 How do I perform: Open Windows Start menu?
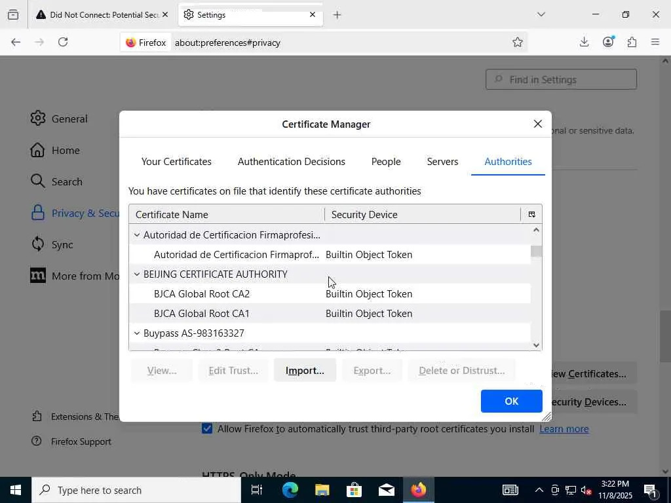click(16, 490)
